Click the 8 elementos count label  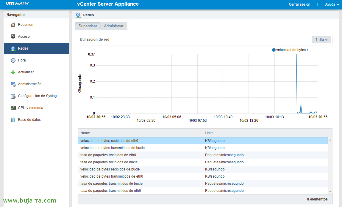click(317, 199)
